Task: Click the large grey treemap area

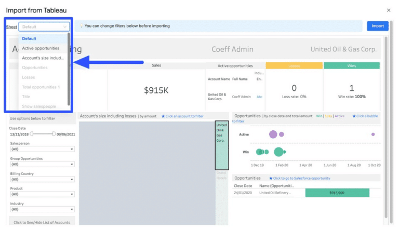Action: point(147,173)
